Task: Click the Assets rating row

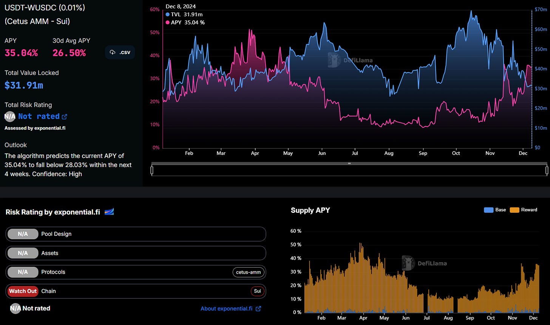Action: click(x=136, y=253)
